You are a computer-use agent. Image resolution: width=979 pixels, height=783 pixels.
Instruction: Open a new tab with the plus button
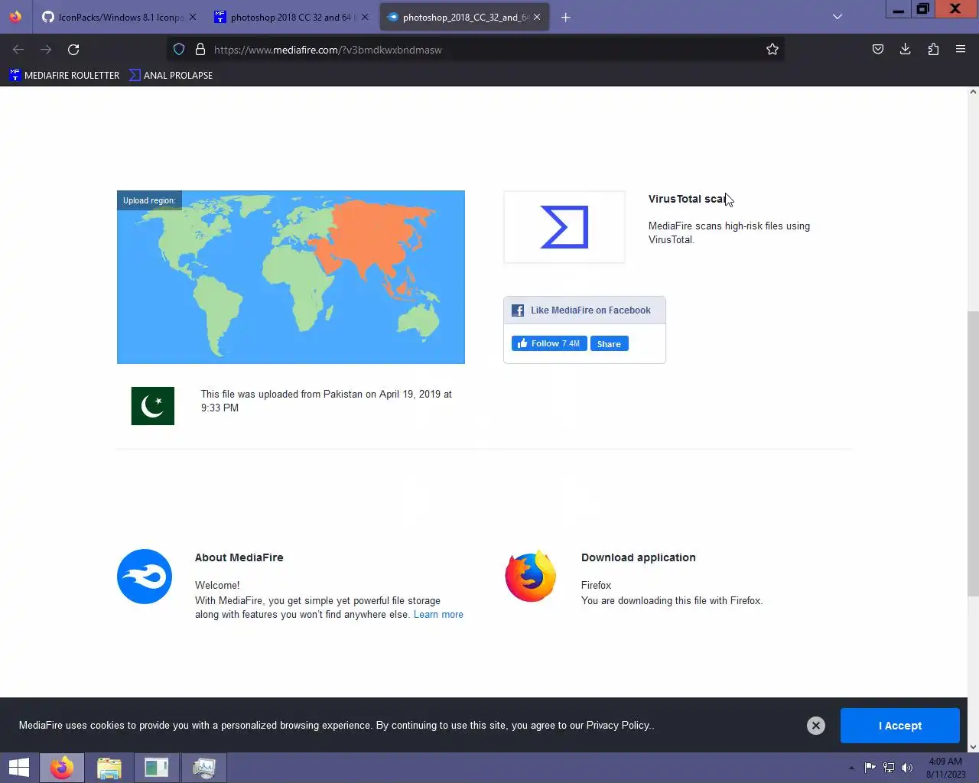[x=565, y=17]
